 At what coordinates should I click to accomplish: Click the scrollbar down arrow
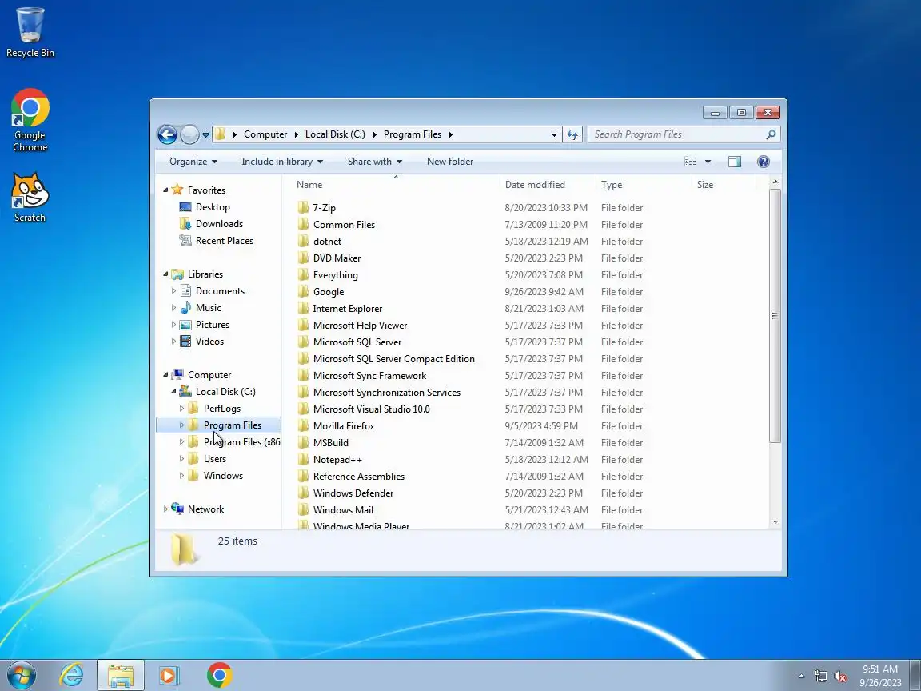[775, 521]
